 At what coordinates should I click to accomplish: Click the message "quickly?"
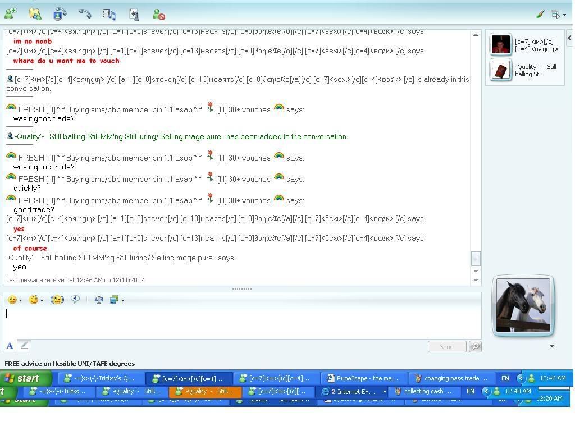(x=27, y=189)
